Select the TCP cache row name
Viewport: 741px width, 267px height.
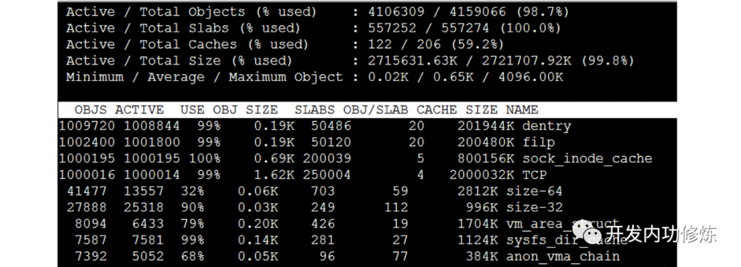click(x=534, y=175)
